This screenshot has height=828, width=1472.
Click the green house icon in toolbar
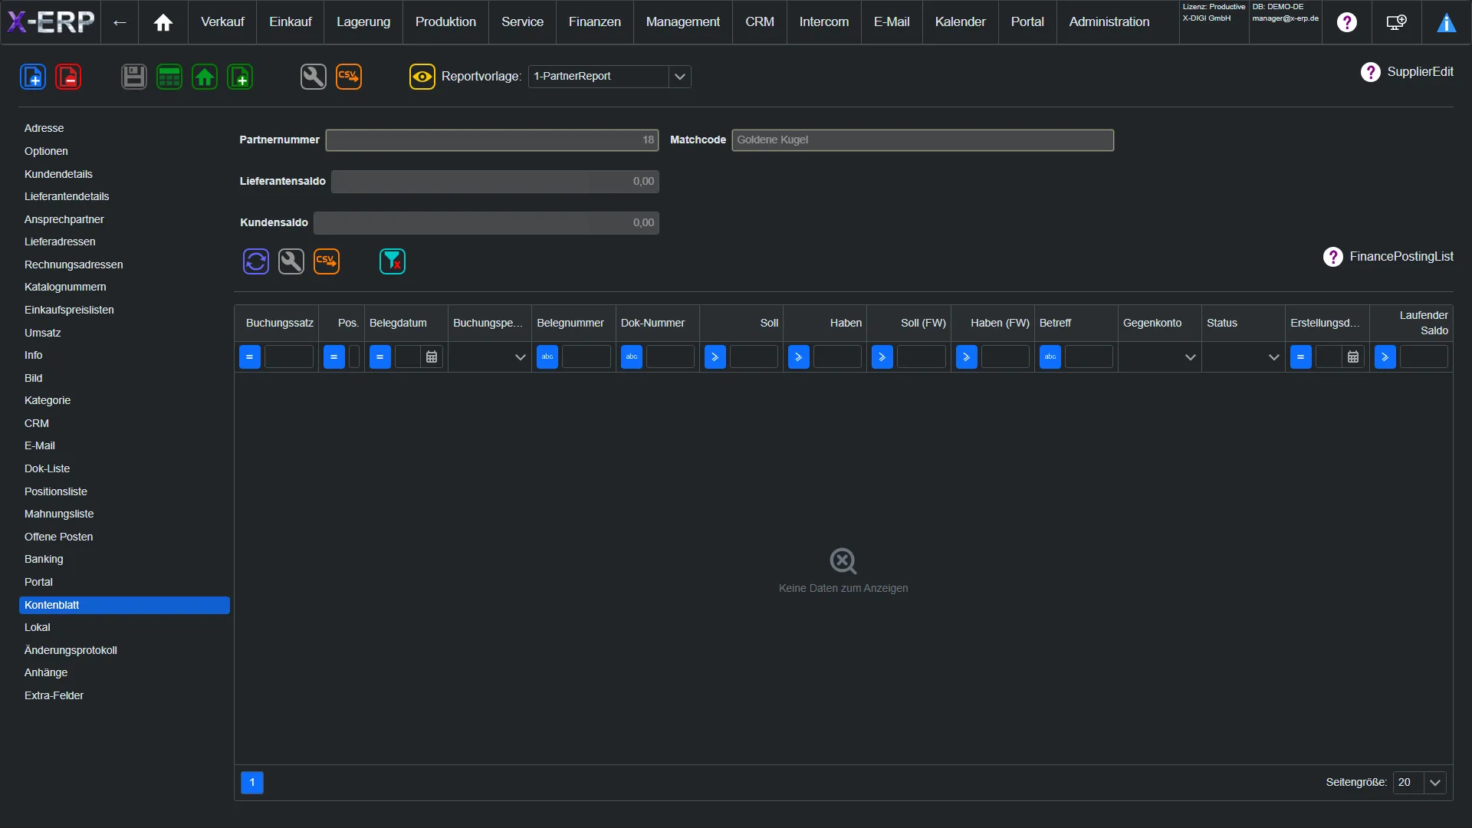[x=205, y=77]
